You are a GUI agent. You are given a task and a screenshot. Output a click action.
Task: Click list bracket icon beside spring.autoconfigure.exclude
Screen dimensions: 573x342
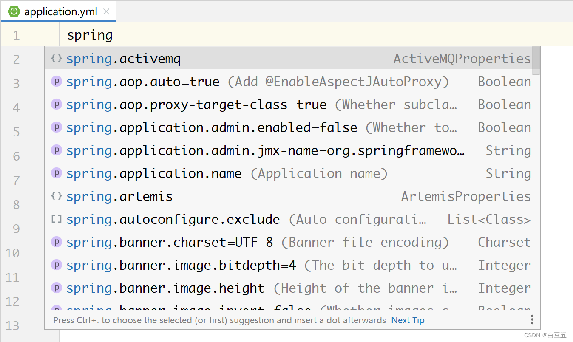click(57, 219)
